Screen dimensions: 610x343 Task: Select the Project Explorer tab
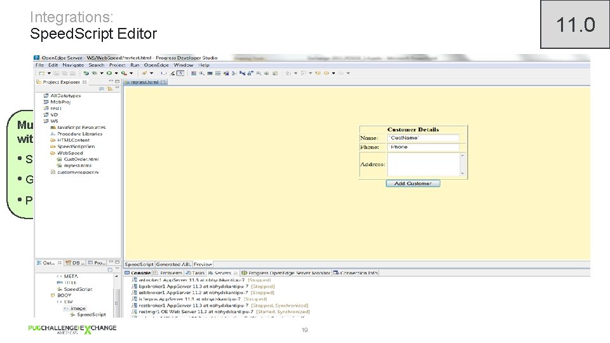click(x=61, y=82)
